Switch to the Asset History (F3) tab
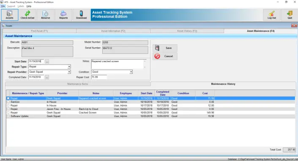This screenshot has width=298, height=161. (x=187, y=31)
